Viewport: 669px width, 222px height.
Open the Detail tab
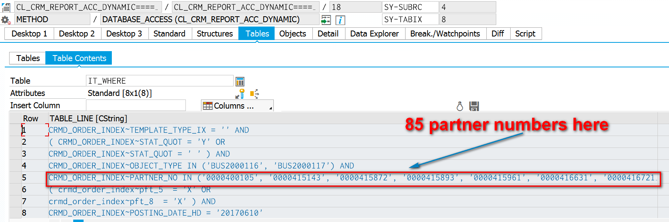click(328, 34)
